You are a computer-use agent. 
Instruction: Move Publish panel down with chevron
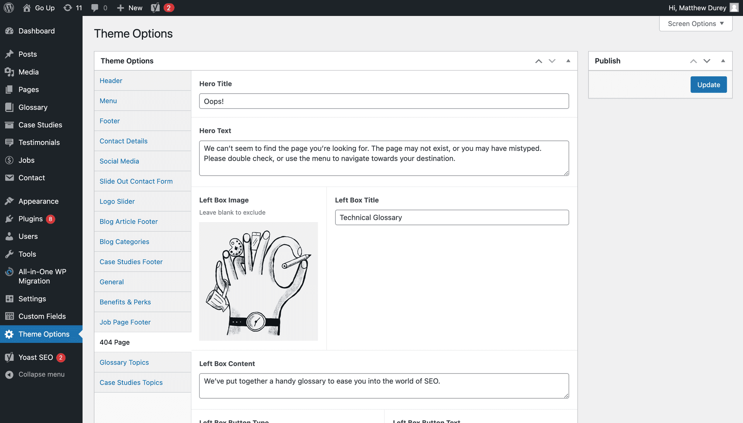pyautogui.click(x=707, y=61)
